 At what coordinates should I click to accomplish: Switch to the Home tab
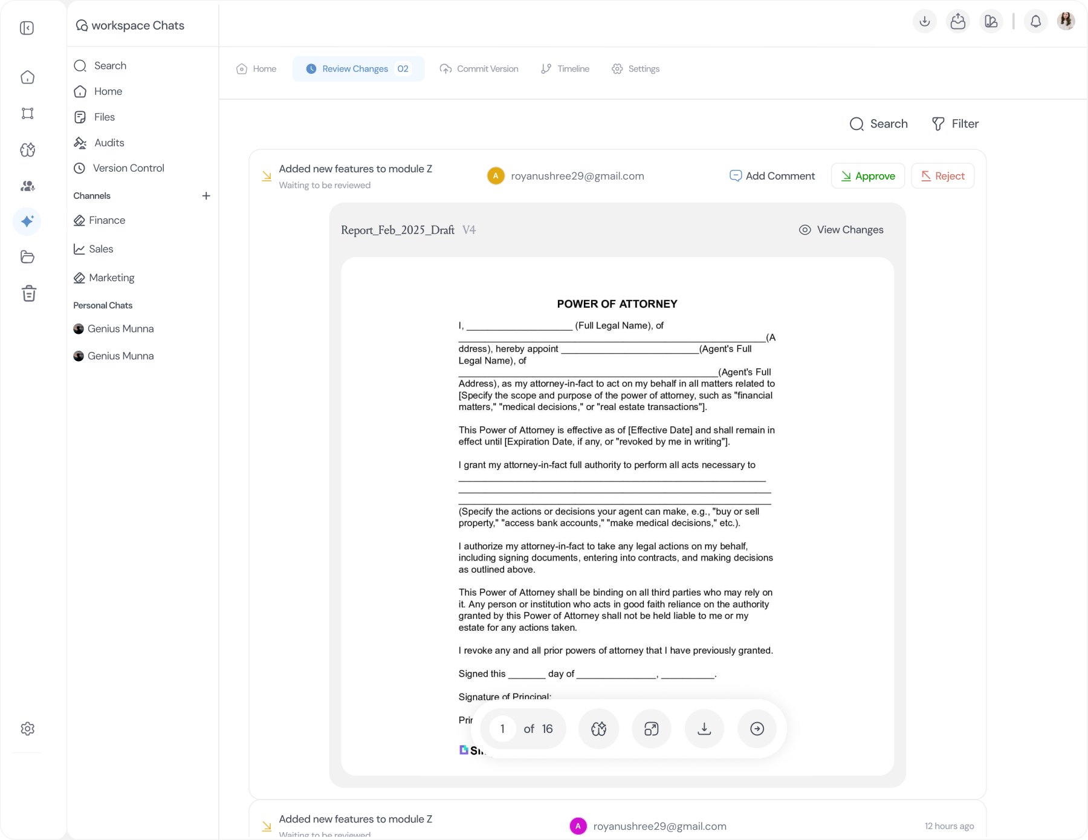coord(256,69)
